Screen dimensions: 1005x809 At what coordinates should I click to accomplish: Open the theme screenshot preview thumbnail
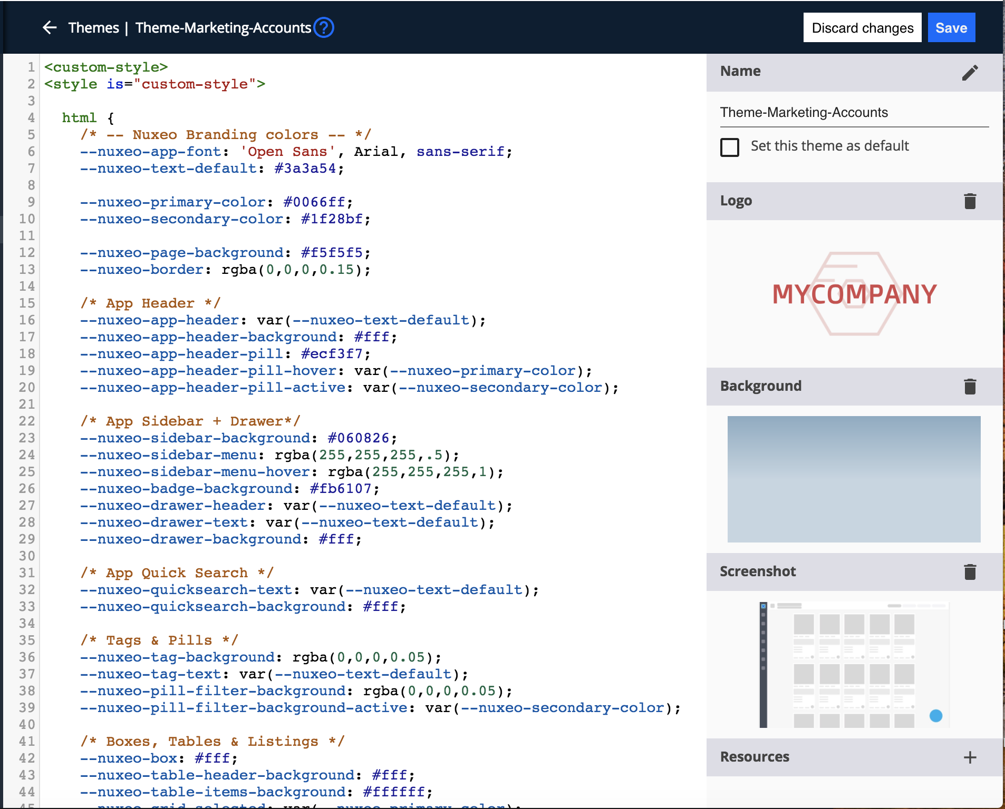coord(854,665)
